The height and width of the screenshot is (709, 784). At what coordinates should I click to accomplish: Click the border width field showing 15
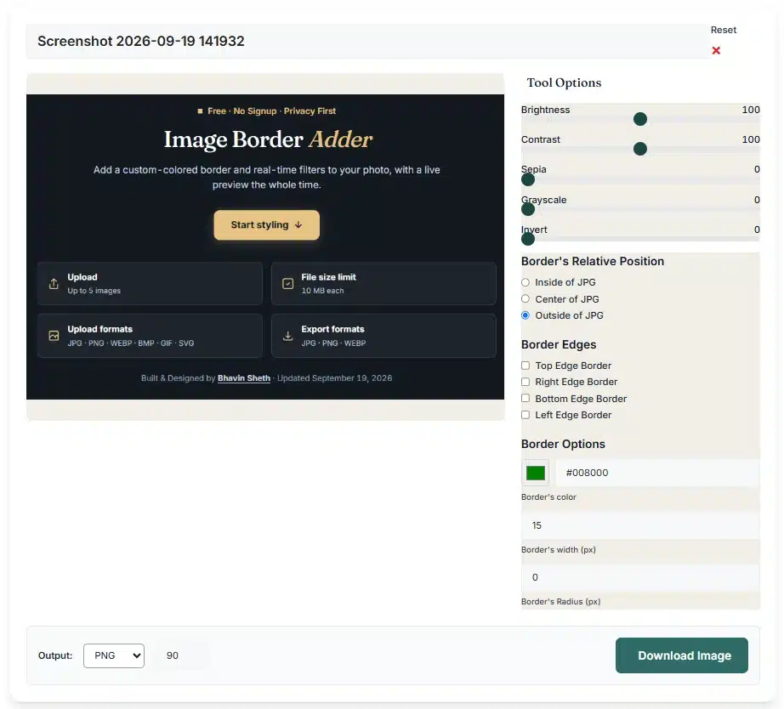click(x=640, y=525)
